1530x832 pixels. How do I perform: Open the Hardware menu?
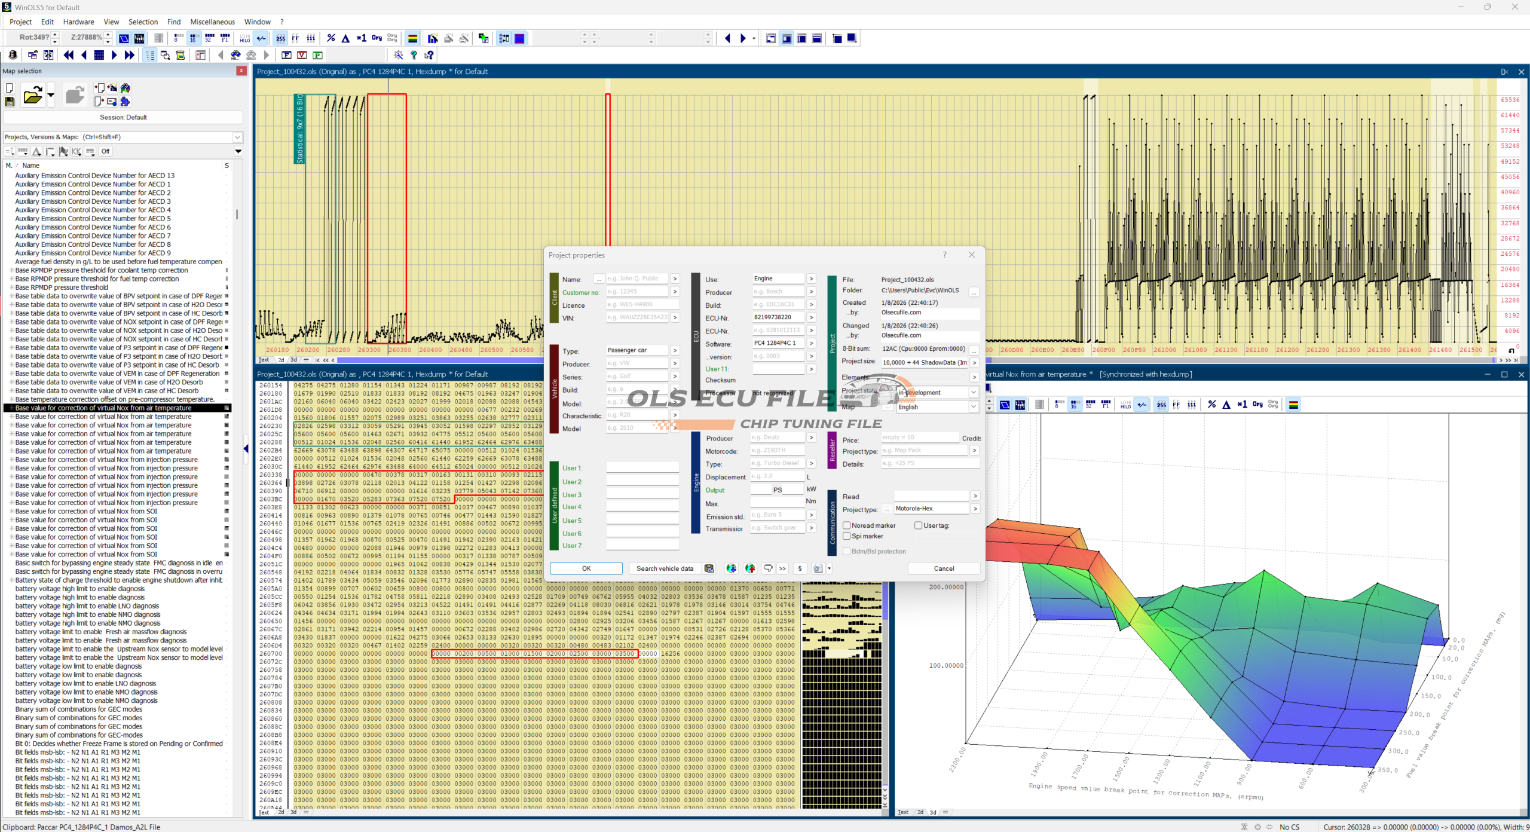pos(78,22)
